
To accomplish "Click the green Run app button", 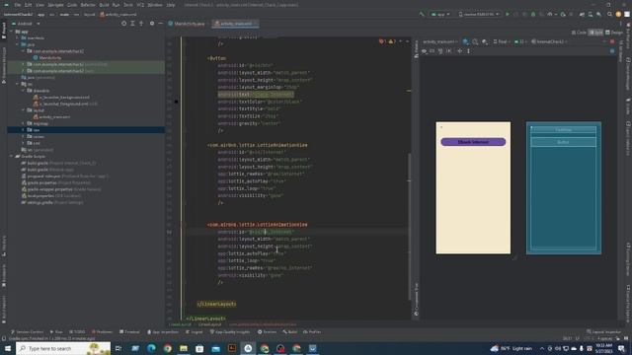I will point(508,14).
